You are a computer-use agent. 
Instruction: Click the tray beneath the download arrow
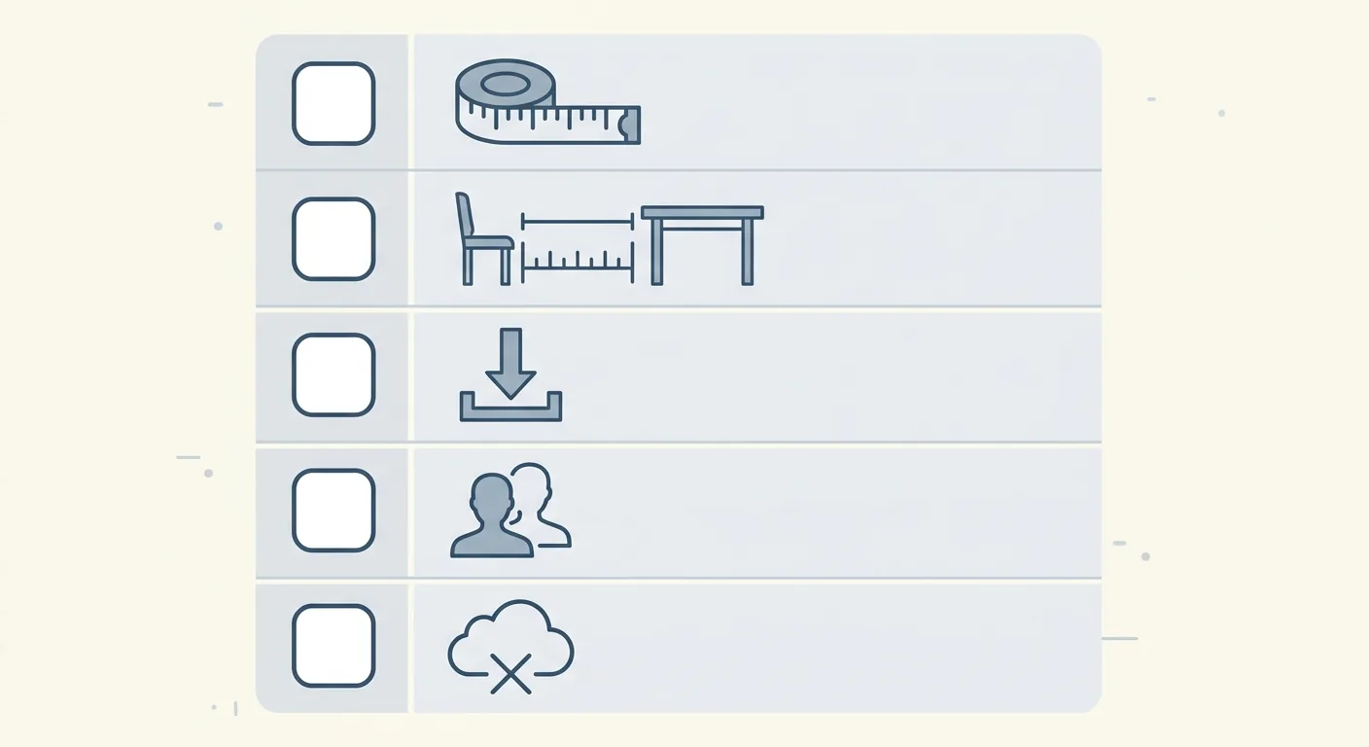pyautogui.click(x=510, y=406)
